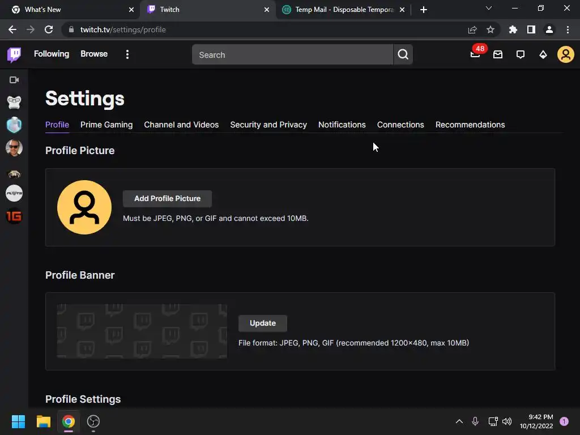Open notifications inbox with 48 badge
The height and width of the screenshot is (435, 580).
click(476, 54)
